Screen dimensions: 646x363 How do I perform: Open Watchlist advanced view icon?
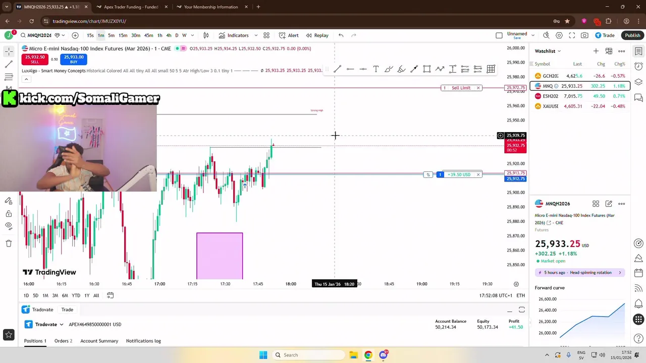(x=609, y=51)
